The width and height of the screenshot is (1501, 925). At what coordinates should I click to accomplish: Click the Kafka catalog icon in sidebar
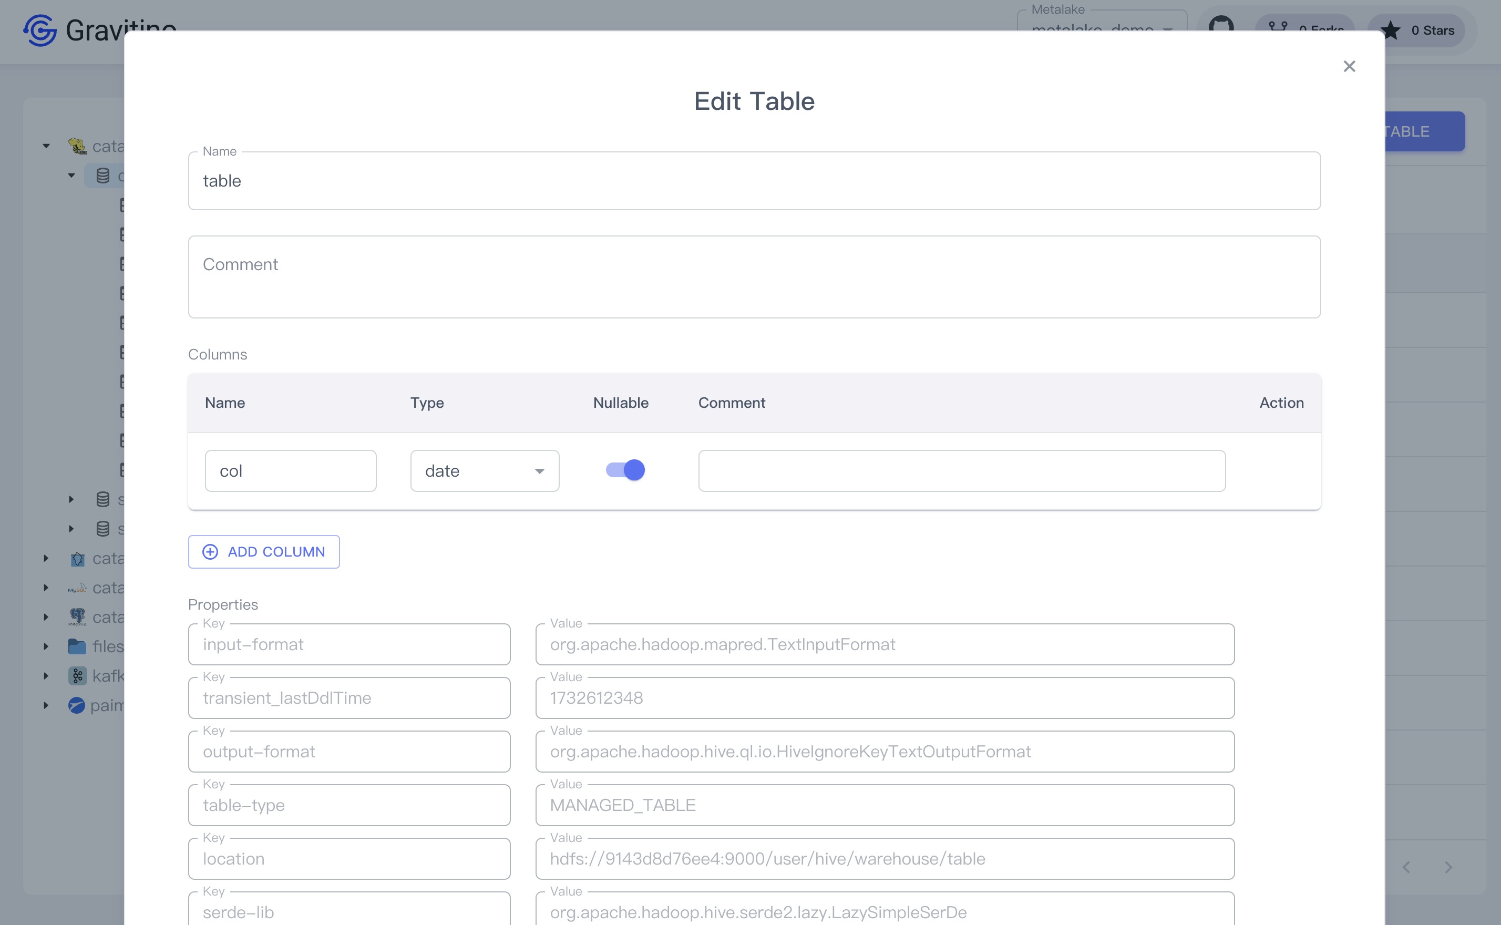point(77,676)
